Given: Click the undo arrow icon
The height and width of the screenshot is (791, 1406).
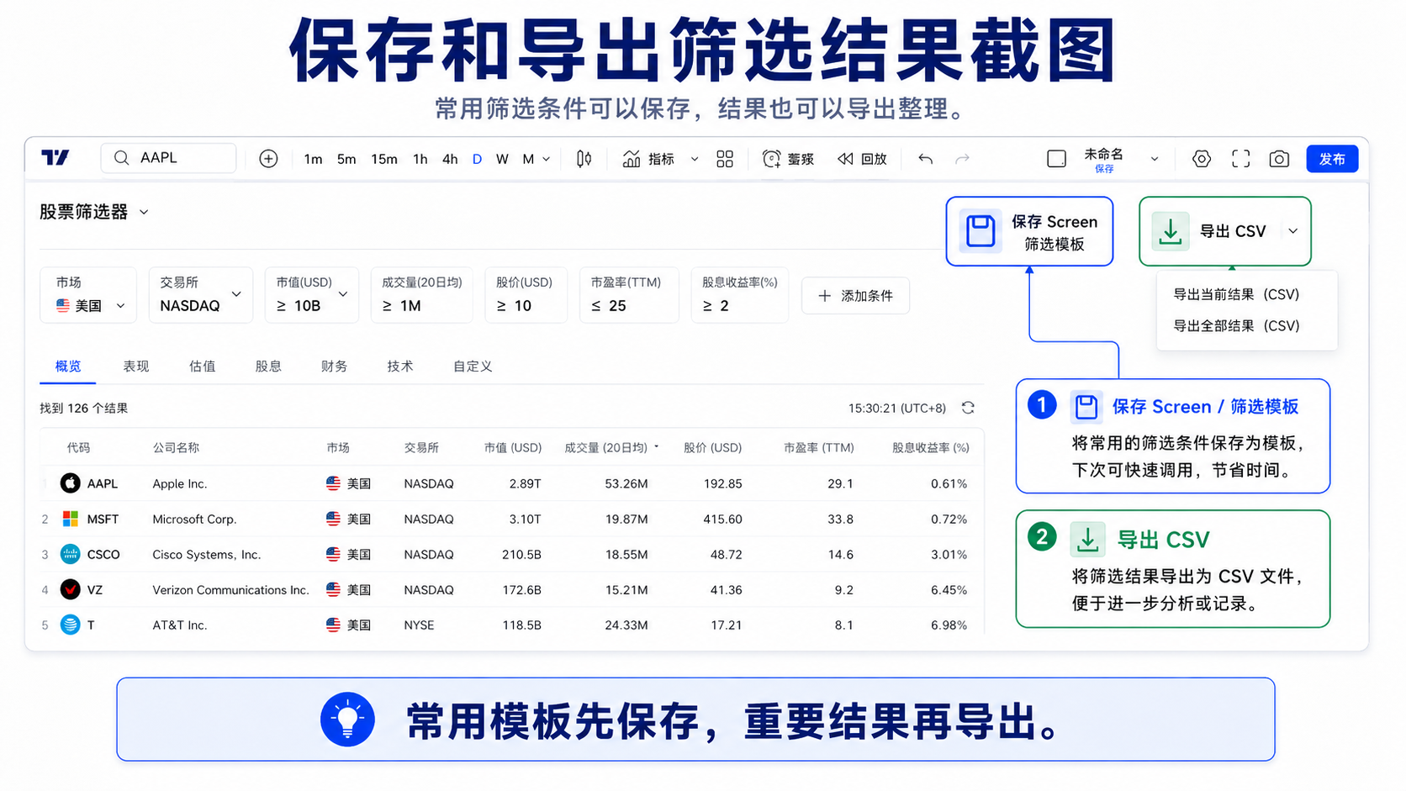Looking at the screenshot, I should pos(925,159).
